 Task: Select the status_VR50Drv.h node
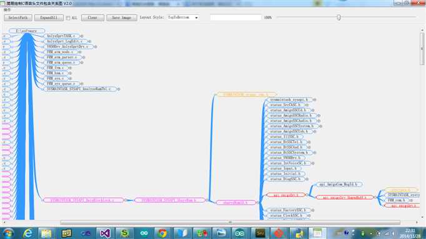[286, 158]
